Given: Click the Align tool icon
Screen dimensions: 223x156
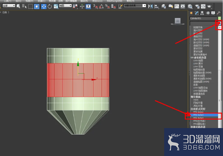Looking at the screenshot, I should tap(157, 6).
